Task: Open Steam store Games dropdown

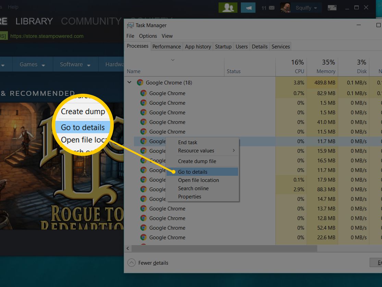Action: [32, 65]
